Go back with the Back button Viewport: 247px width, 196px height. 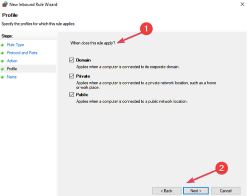tap(167, 190)
